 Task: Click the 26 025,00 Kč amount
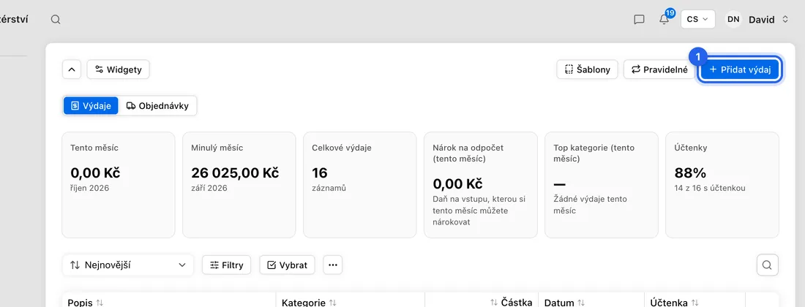pyautogui.click(x=235, y=173)
